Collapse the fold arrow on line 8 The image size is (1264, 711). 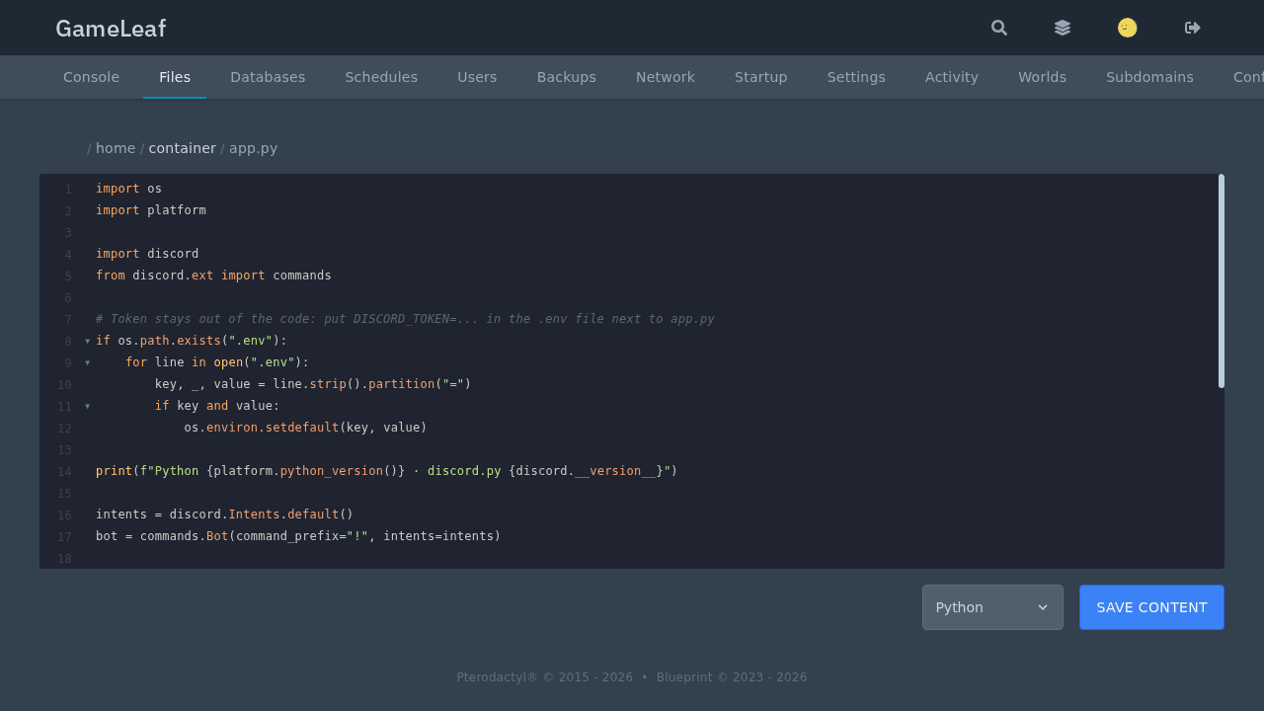point(87,341)
